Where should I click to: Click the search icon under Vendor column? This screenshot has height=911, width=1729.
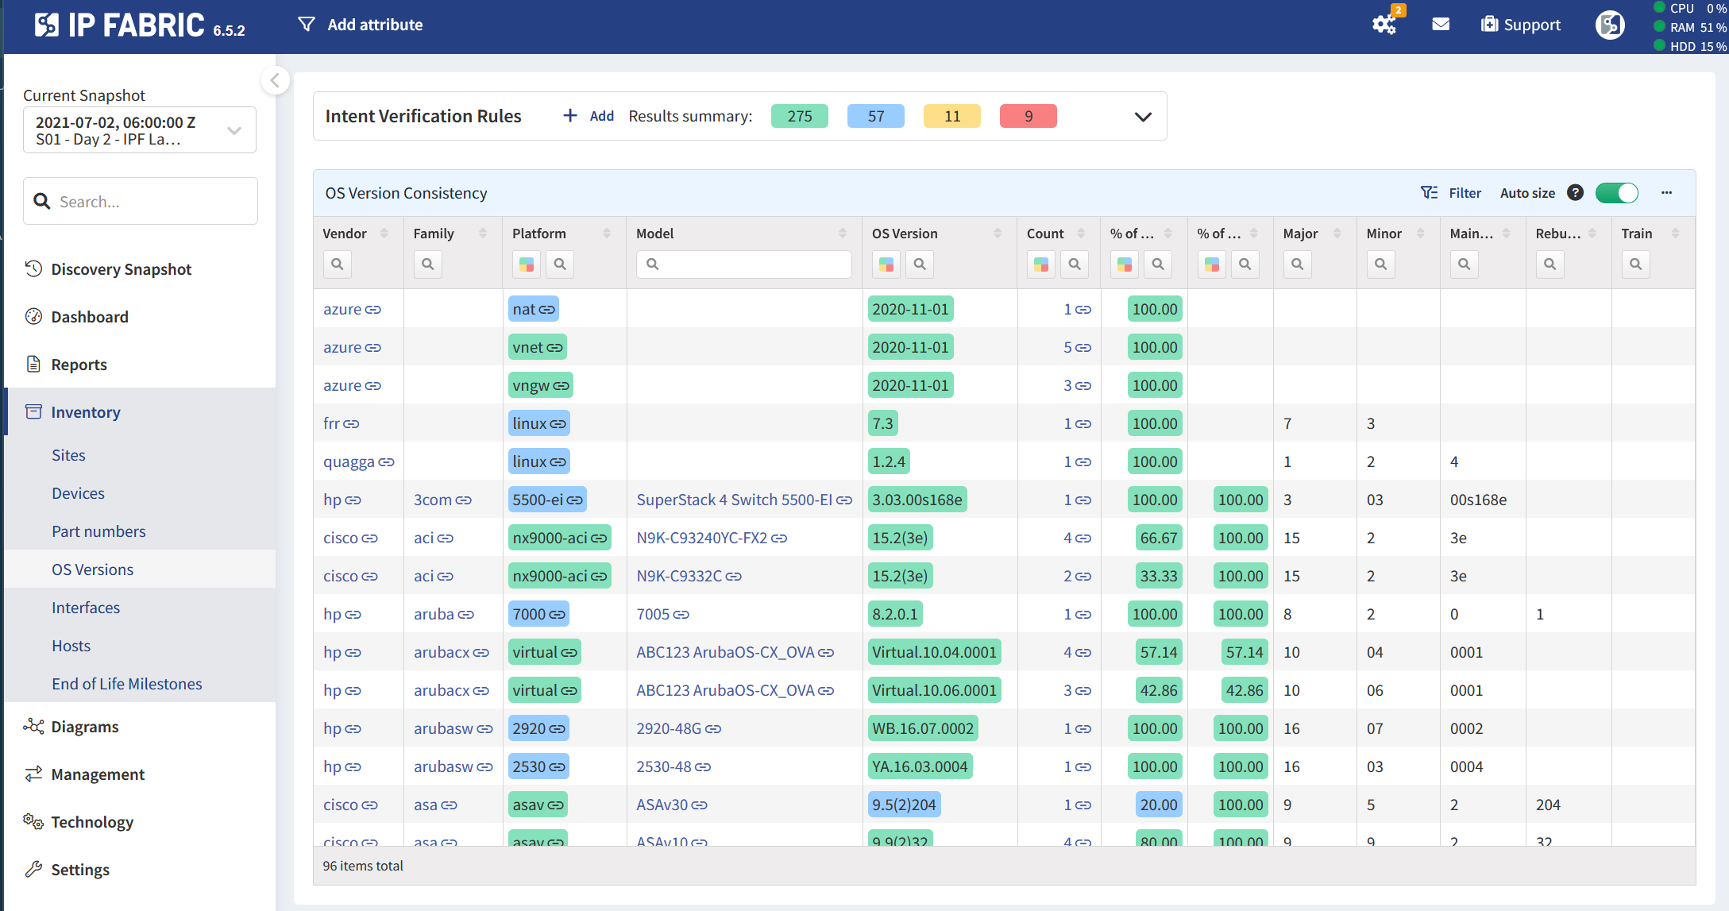[x=337, y=264]
